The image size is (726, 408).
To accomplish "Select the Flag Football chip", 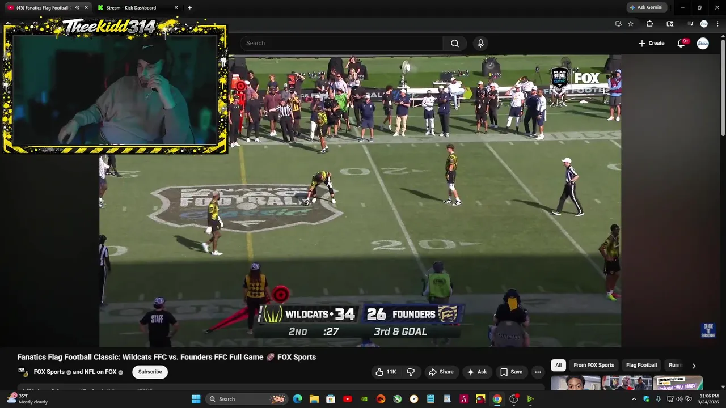I will pos(641,365).
